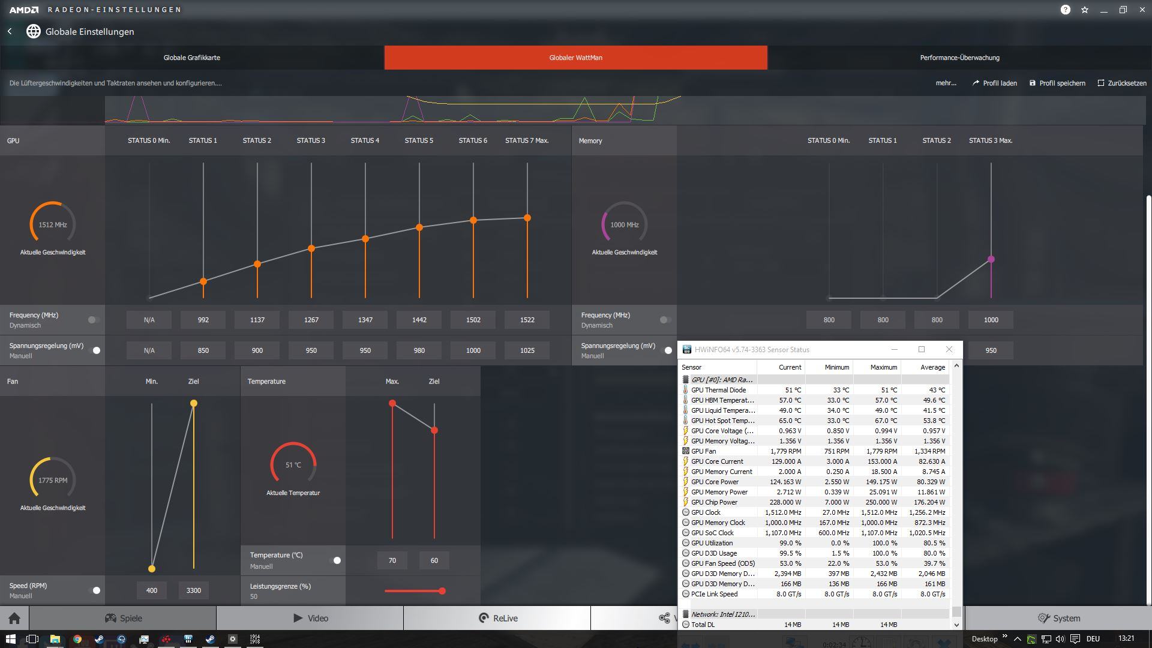1152x648 pixels.
Task: Open the Windows Start menu
Action: coord(10,639)
